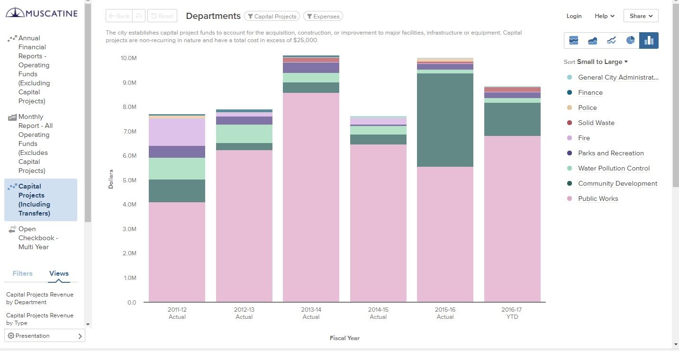Click the Public Works color swatch
This screenshot has height=351, width=679.
(569, 198)
